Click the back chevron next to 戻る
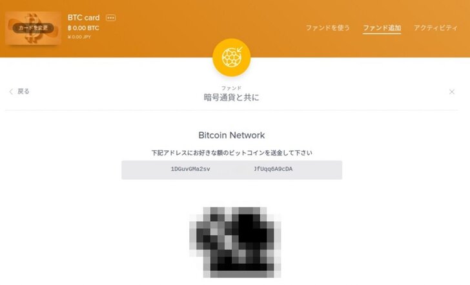The image size is (470, 285). click(11, 92)
